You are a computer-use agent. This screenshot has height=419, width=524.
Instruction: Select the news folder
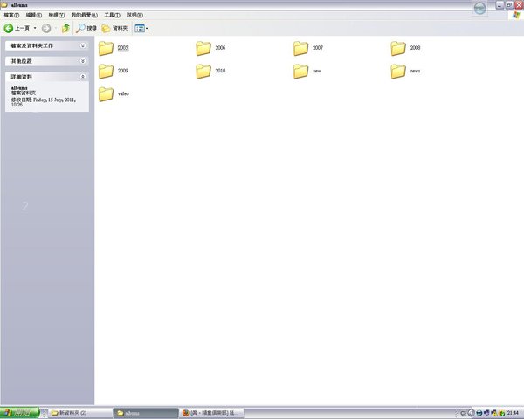pyautogui.click(x=399, y=71)
